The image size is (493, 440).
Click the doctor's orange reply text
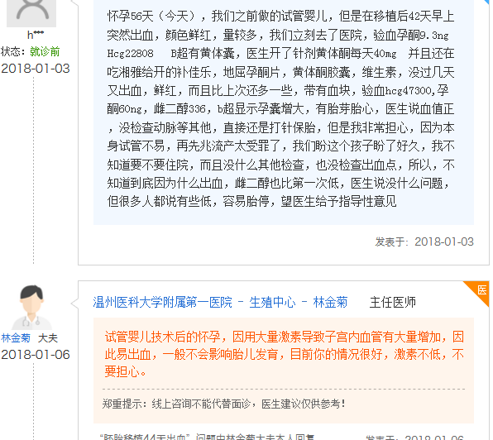pos(285,354)
